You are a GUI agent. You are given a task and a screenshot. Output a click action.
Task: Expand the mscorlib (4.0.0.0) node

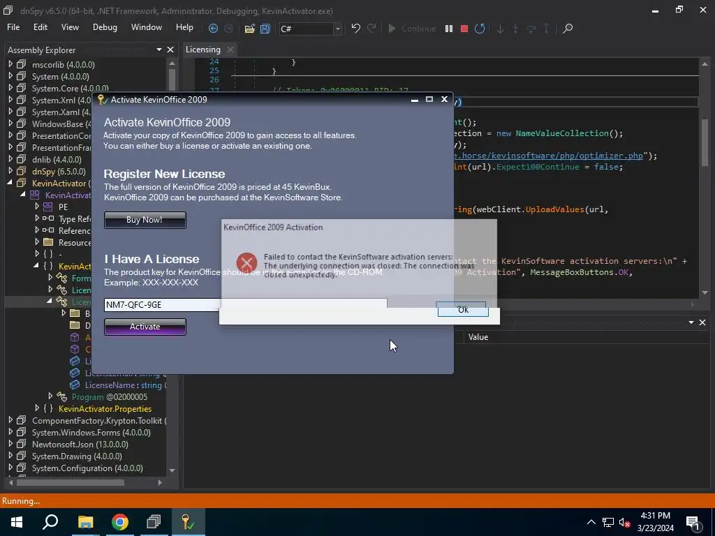[x=10, y=64]
